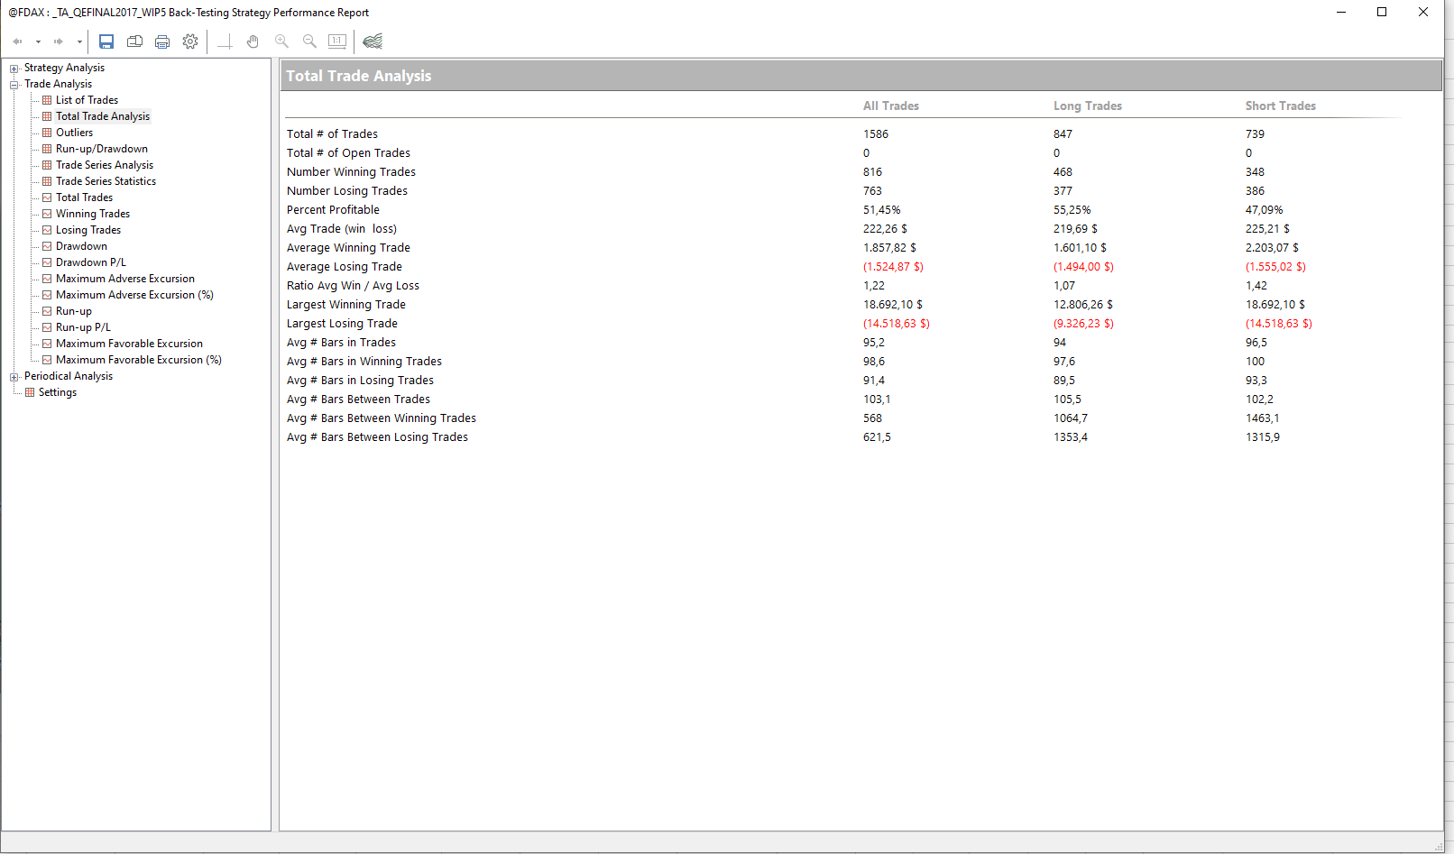Collapse the Trade Analysis tree node
Viewport: 1454px width, 854px height.
[14, 85]
